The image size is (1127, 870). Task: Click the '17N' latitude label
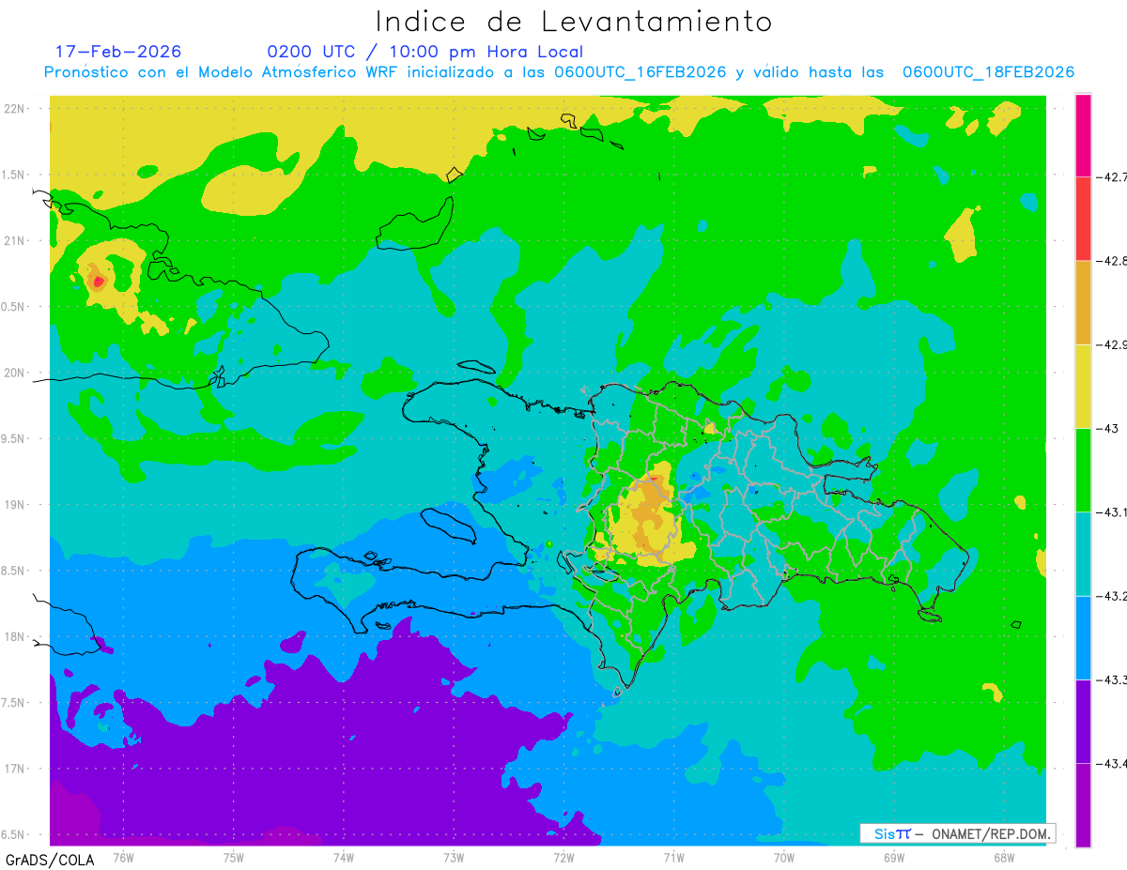pos(14,769)
